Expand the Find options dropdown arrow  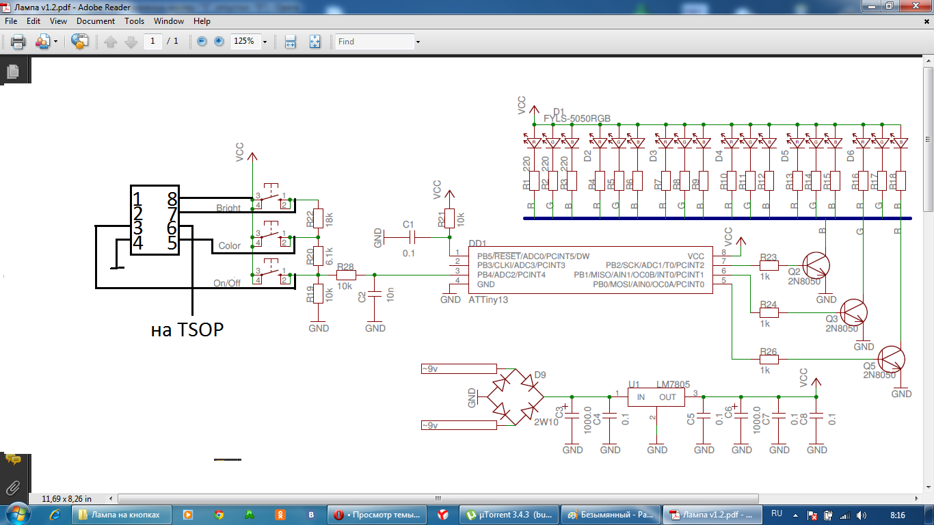coord(418,42)
